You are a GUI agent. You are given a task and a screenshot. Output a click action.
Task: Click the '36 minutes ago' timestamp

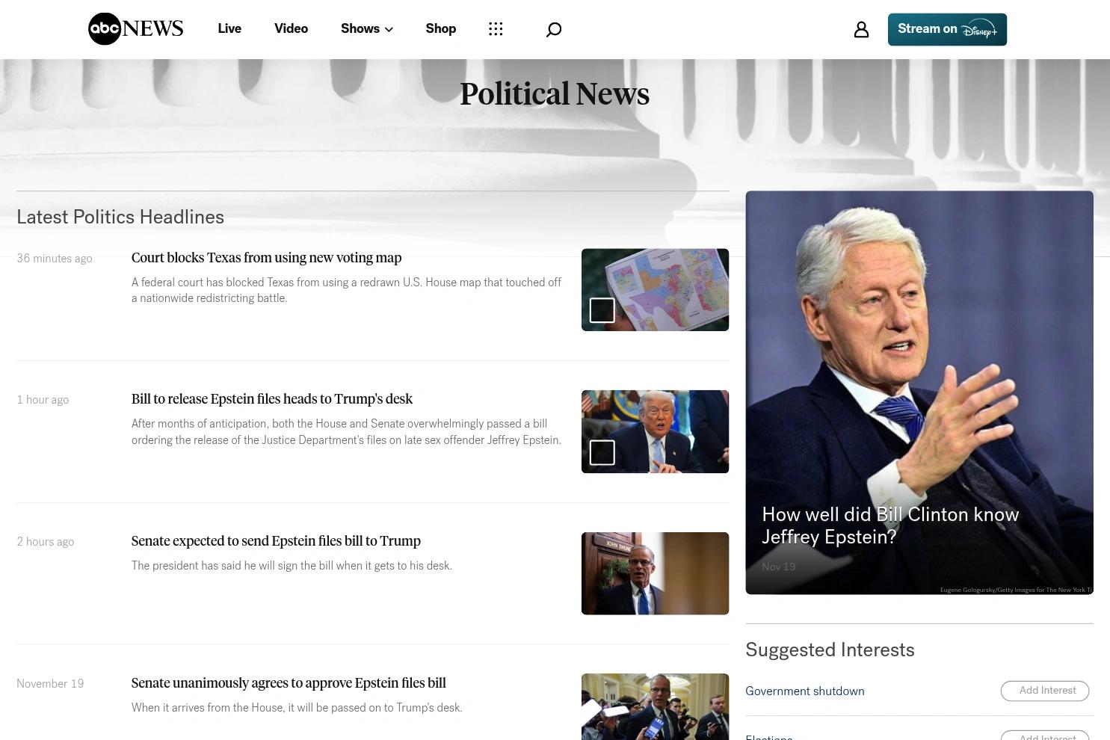(x=55, y=258)
